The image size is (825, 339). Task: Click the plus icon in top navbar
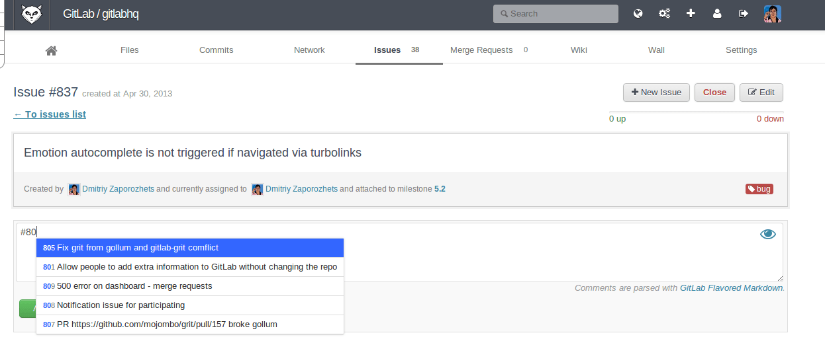[691, 13]
